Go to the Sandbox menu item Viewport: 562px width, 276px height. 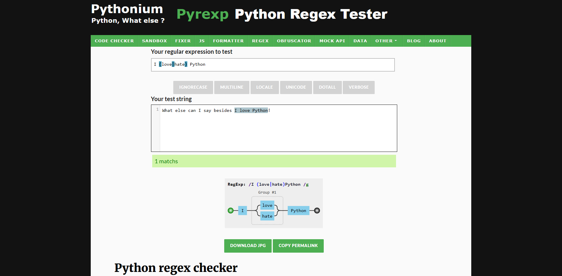155,41
